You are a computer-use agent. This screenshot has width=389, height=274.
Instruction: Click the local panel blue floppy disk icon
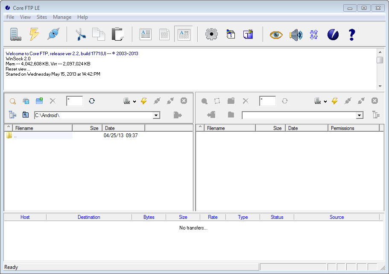26,101
